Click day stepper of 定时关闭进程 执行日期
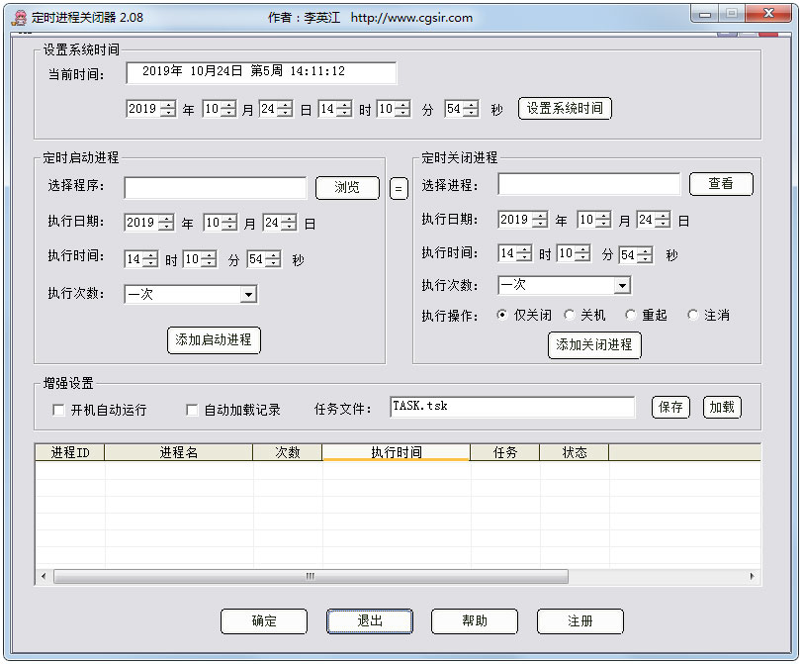This screenshot has height=664, width=802. point(663,220)
